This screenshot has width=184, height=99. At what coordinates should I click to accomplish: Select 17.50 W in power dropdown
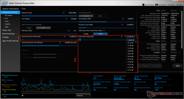click(130, 67)
